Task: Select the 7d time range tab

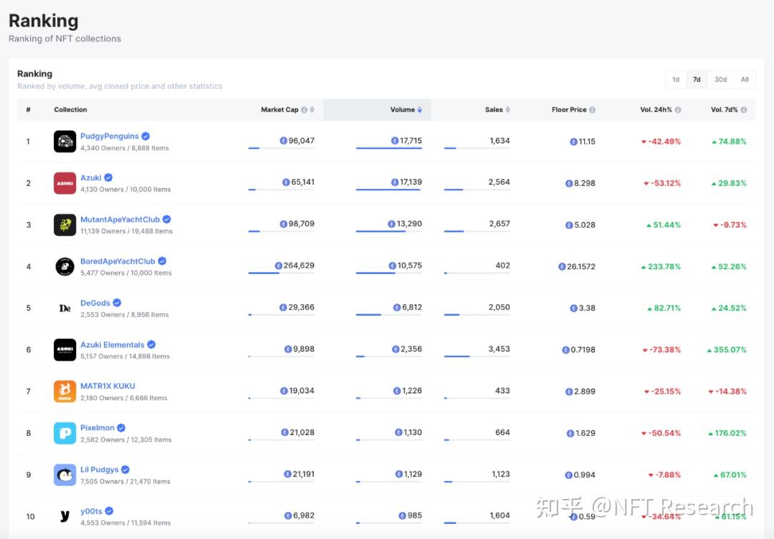Action: click(697, 79)
